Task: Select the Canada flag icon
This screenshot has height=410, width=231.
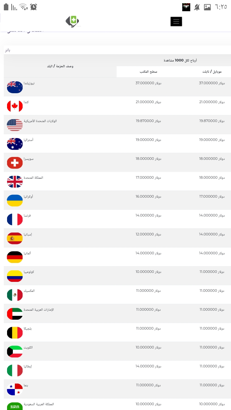Action: [x=15, y=106]
